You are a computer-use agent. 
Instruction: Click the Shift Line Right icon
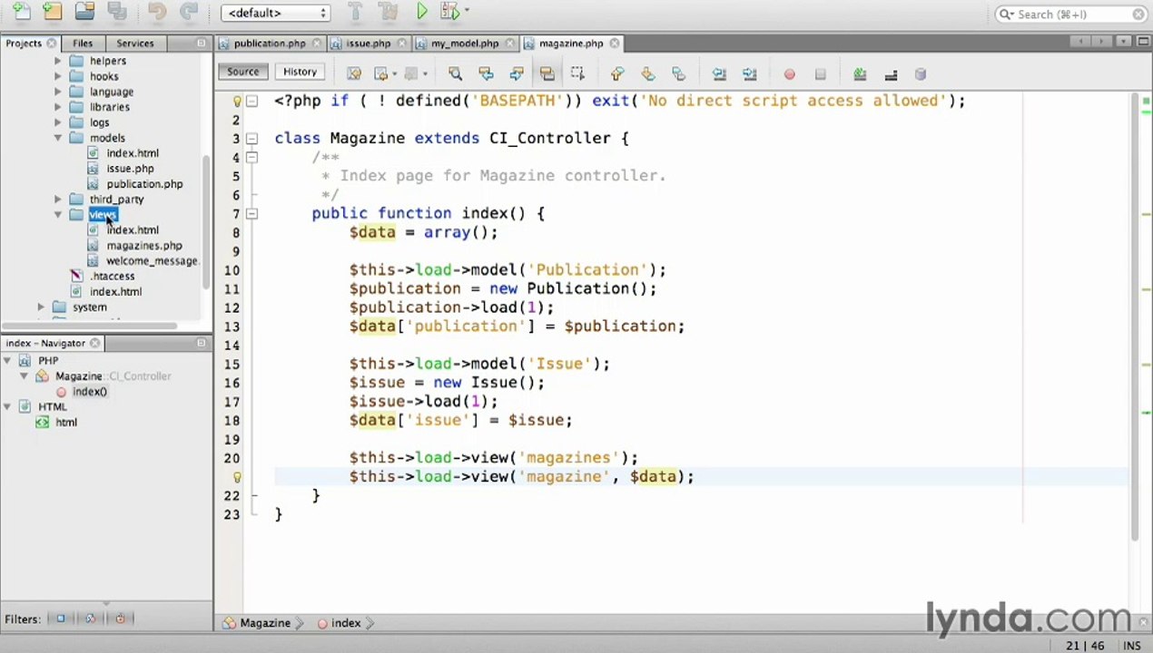tap(750, 74)
